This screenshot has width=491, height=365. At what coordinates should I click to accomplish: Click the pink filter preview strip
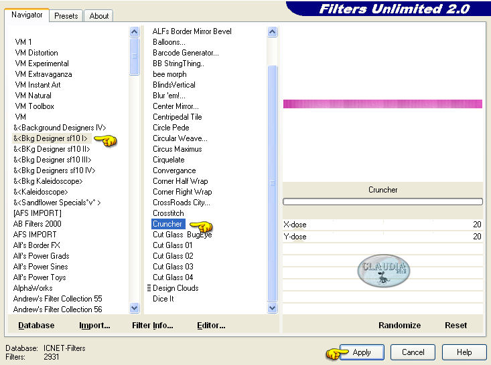(x=382, y=104)
